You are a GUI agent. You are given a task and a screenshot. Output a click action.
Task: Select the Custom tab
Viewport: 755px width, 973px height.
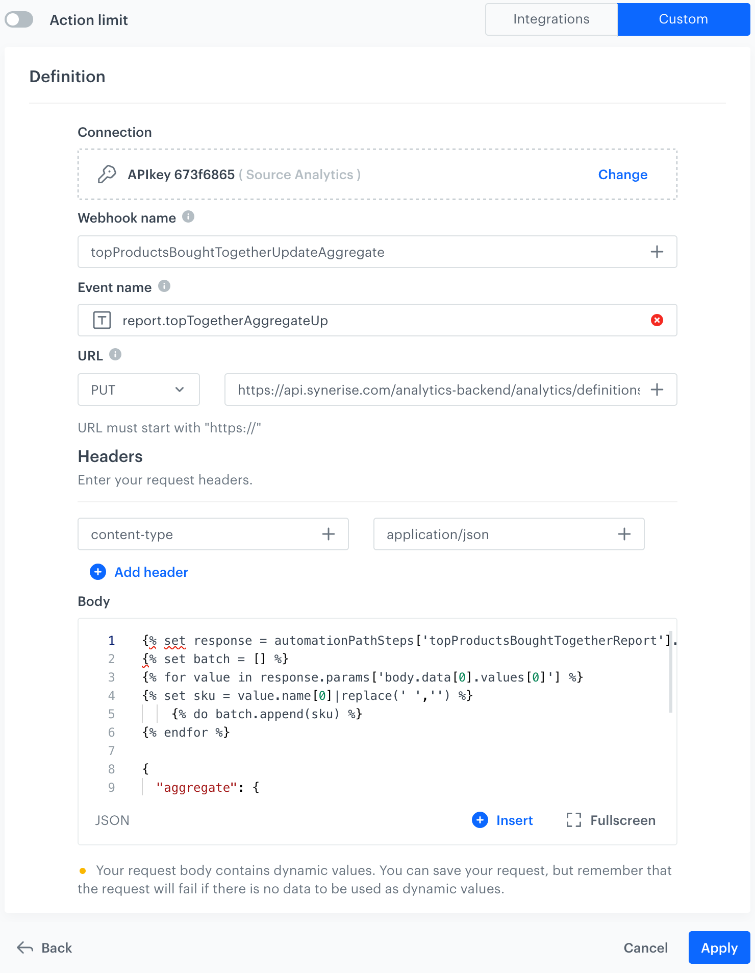[x=683, y=19]
